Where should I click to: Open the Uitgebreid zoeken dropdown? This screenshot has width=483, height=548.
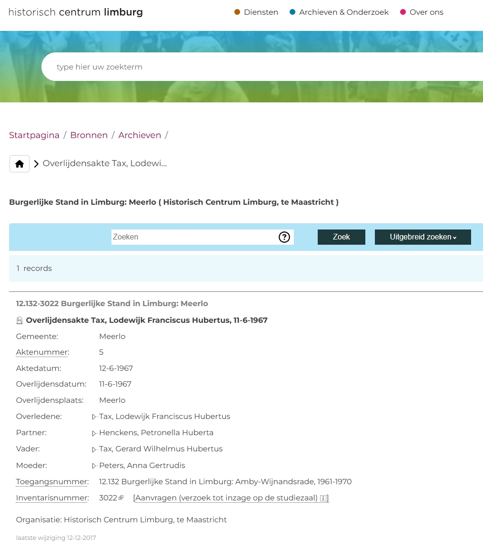click(x=423, y=237)
